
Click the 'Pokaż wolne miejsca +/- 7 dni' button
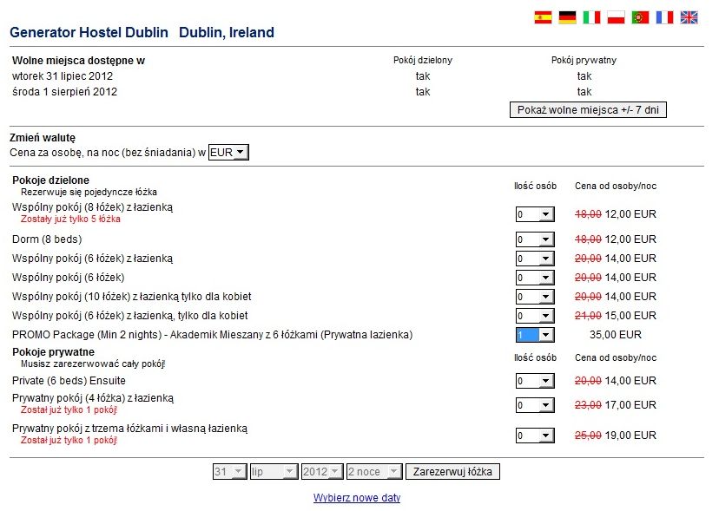(588, 110)
